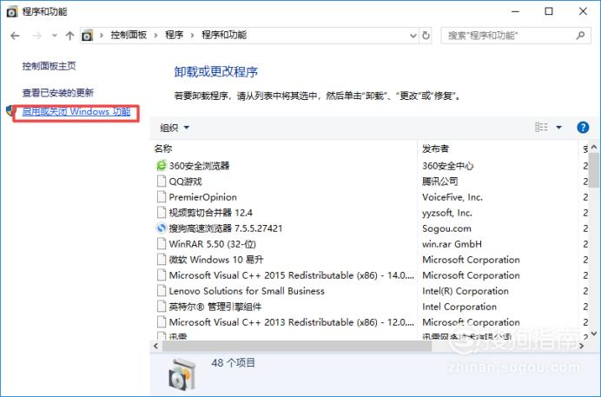Image resolution: width=601 pixels, height=397 pixels.
Task: Open the 组织 dropdown menu
Action: 175,128
